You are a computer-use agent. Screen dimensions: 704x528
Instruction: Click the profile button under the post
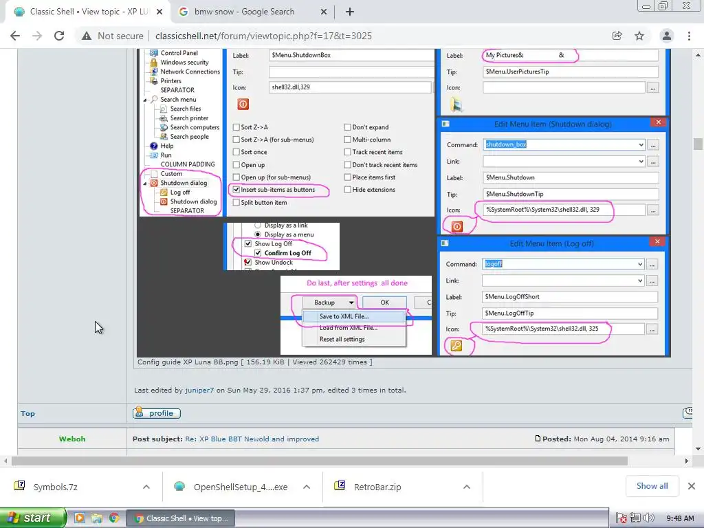[157, 413]
